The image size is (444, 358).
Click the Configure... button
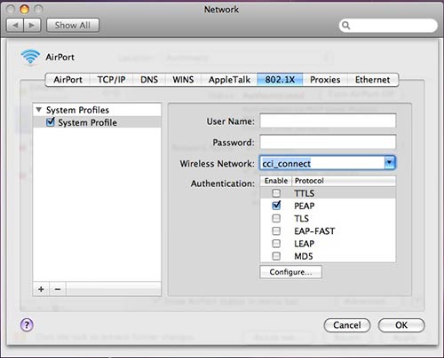pyautogui.click(x=290, y=272)
